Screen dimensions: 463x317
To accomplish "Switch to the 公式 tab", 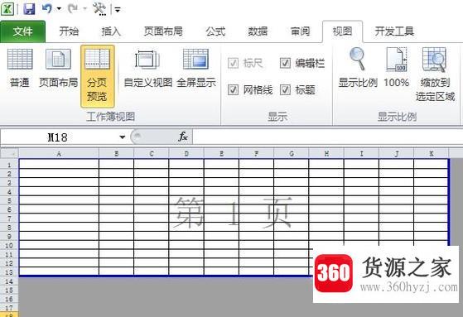I will click(215, 31).
